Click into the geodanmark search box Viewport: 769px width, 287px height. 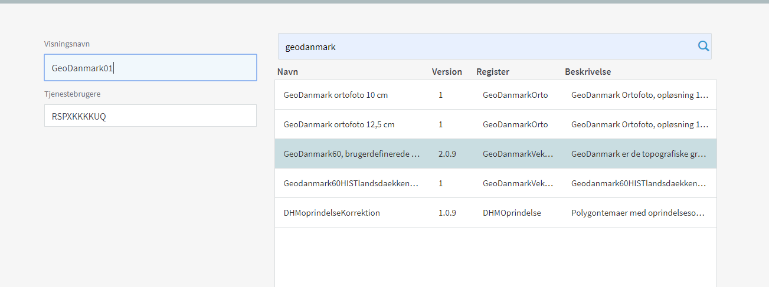(x=484, y=47)
